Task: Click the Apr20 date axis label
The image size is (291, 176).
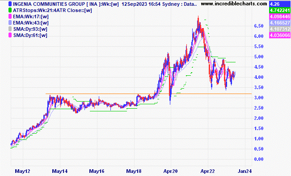Action: (x=170, y=171)
